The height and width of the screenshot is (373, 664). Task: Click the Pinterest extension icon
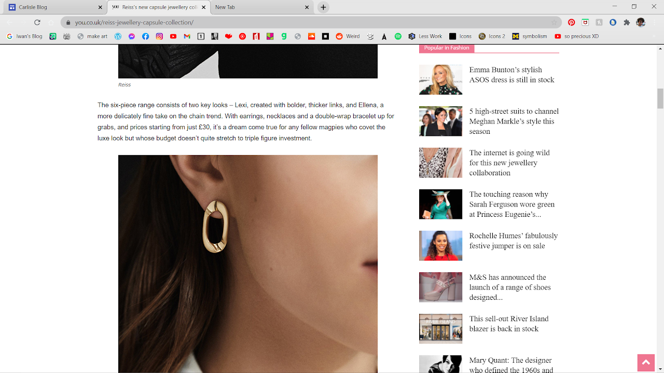pyautogui.click(x=571, y=22)
